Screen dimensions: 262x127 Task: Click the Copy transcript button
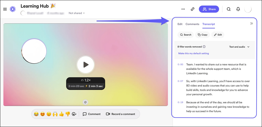(x=202, y=35)
